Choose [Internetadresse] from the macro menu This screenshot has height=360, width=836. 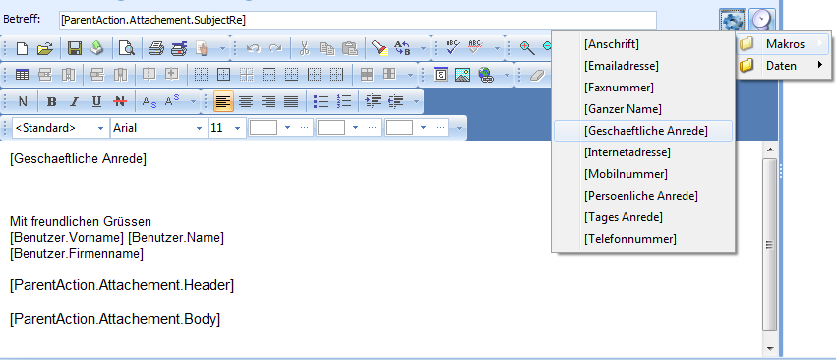[x=643, y=152]
